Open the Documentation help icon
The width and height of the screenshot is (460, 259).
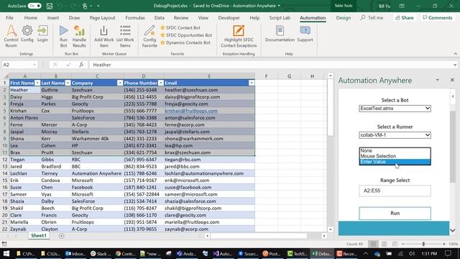coord(280,34)
